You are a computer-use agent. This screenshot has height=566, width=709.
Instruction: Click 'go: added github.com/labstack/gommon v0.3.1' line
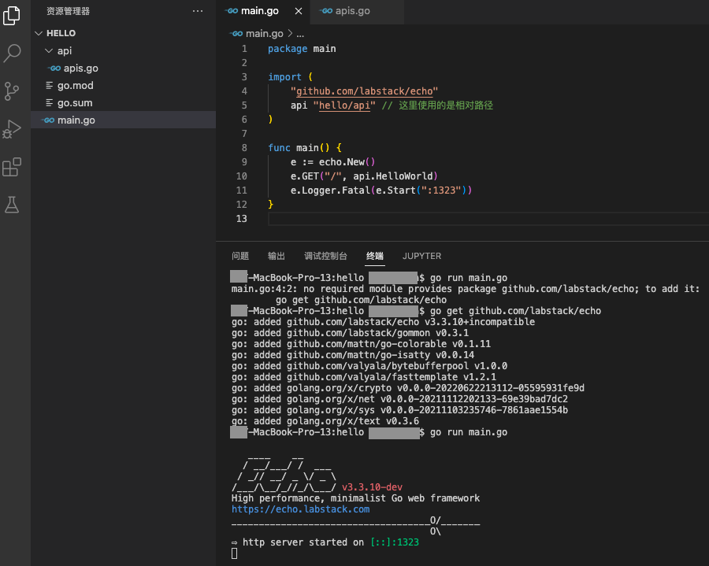click(350, 333)
